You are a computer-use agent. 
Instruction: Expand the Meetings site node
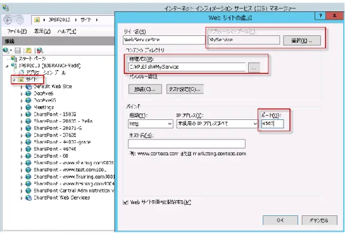pos(22,108)
